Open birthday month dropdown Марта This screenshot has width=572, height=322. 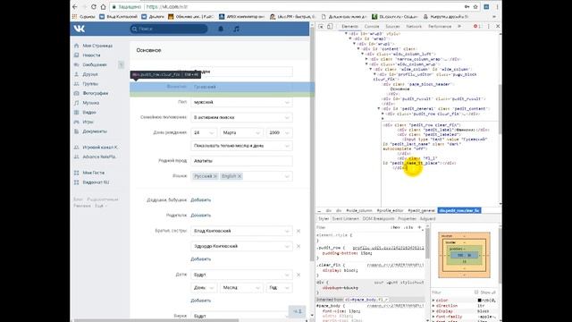[x=241, y=133]
